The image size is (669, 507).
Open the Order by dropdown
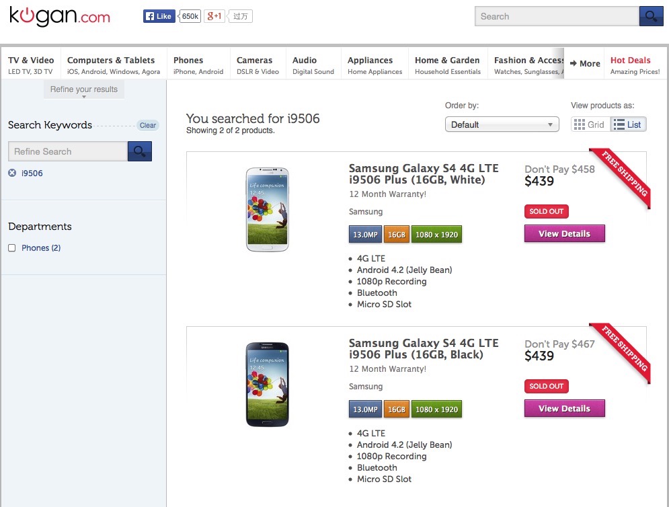502,124
